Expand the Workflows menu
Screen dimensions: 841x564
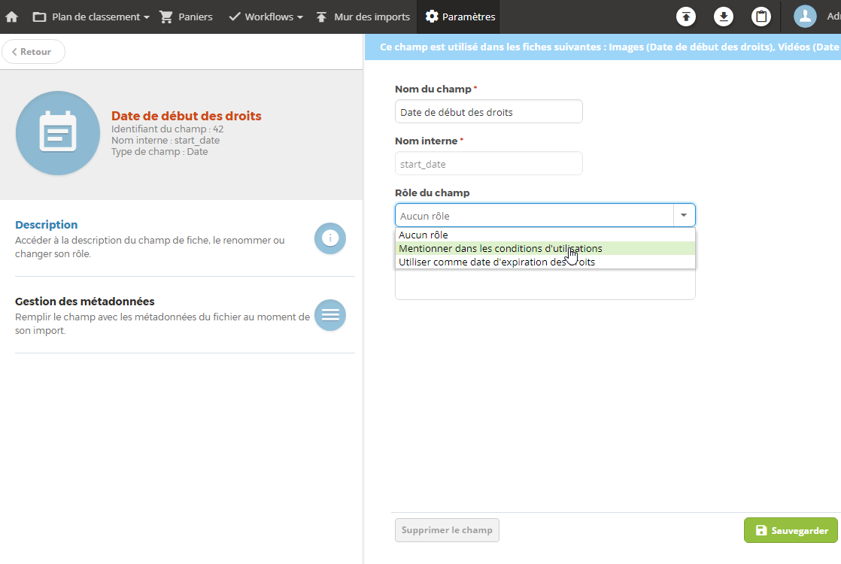click(x=266, y=17)
